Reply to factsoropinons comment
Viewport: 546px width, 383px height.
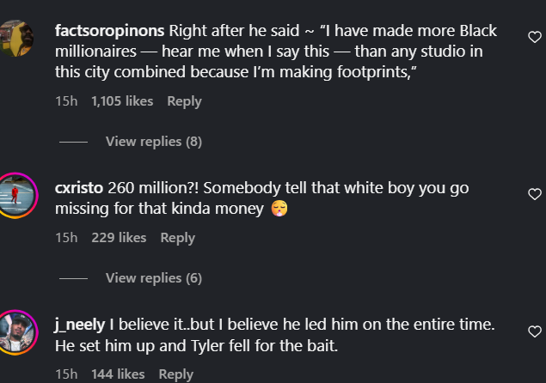184,101
